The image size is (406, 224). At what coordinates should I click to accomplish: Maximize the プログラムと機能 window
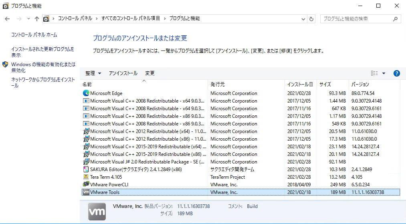click(378, 6)
